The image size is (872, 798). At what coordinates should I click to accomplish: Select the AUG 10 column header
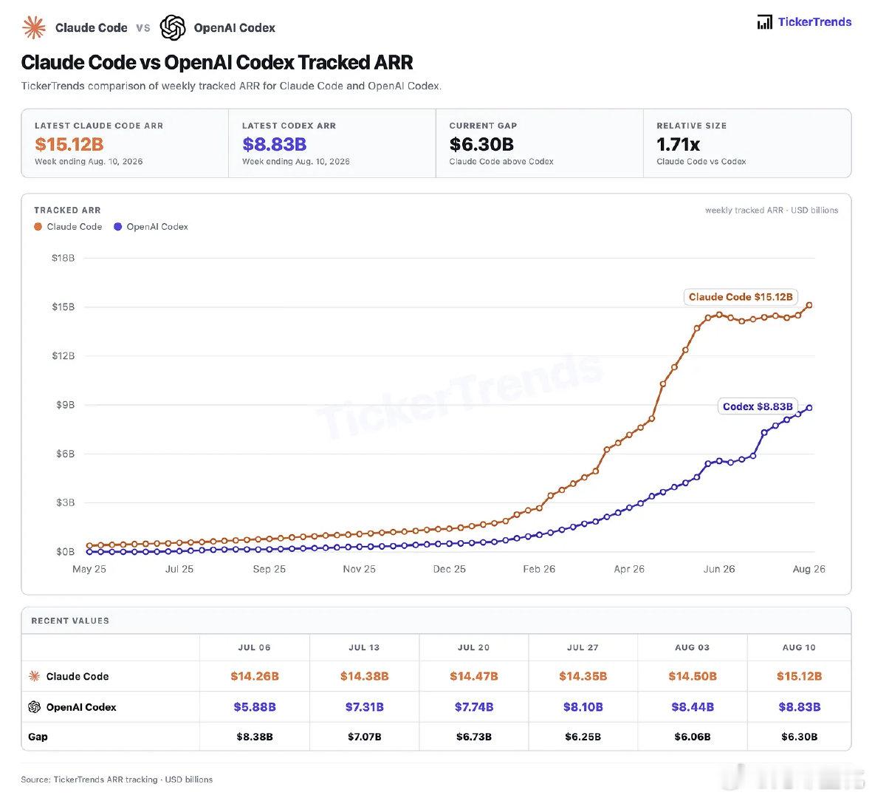(x=799, y=647)
